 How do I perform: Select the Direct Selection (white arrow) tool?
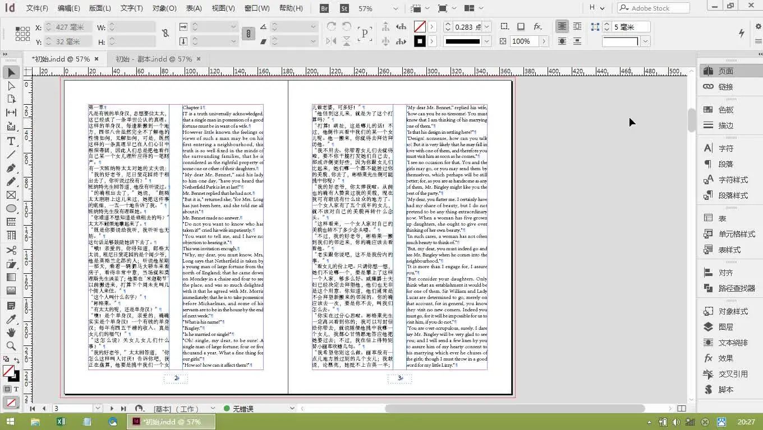click(x=11, y=86)
